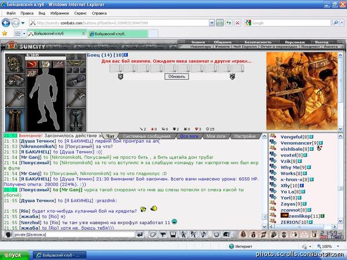
Task: Open the Поединки link
Action: [310, 47]
